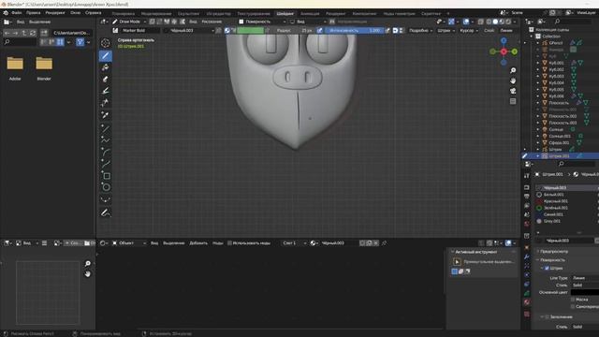Screen dimensions: 599x337
Task: Click the red X axis gizmo ball
Action: click(x=504, y=51)
